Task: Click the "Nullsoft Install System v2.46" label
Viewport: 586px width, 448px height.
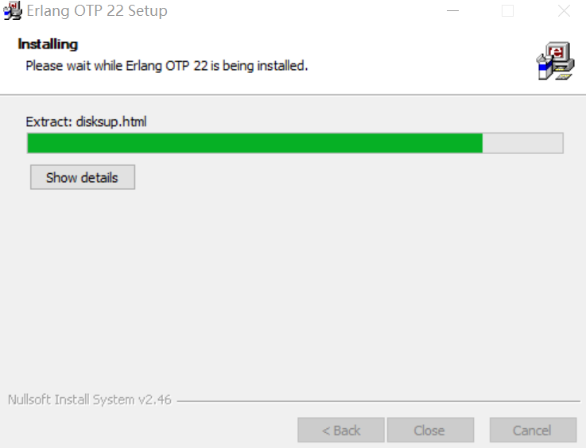Action: click(90, 400)
